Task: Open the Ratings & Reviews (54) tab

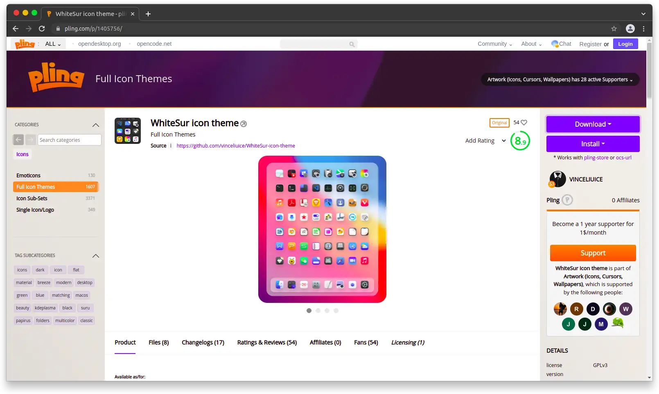Action: [267, 343]
